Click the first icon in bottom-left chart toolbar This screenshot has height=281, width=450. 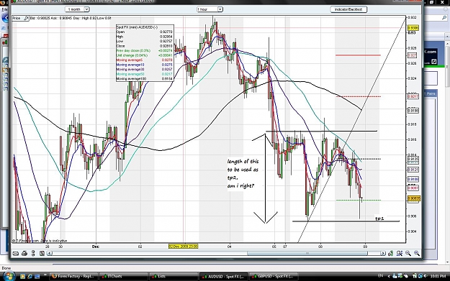tap(16, 254)
